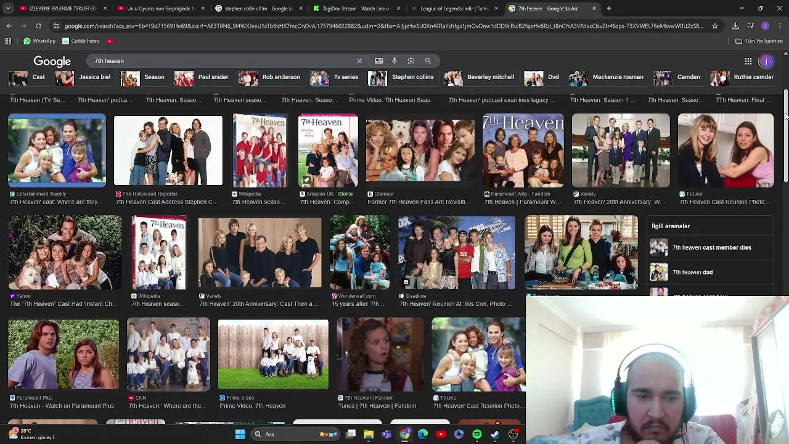Open Paramount Wiki Fandom poster image

point(523,150)
